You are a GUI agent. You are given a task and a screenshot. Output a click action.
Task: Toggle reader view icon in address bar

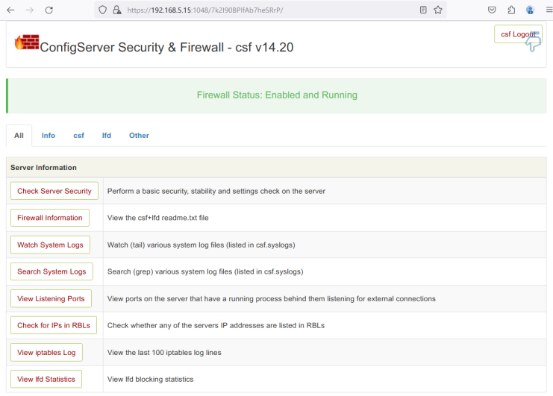(423, 10)
